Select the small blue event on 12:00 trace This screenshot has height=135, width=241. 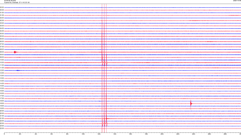(x=18, y=70)
